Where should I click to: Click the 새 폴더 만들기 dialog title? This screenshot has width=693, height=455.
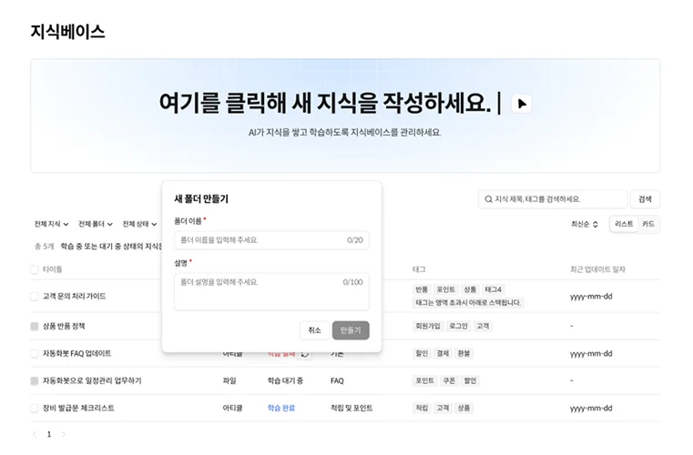point(201,199)
